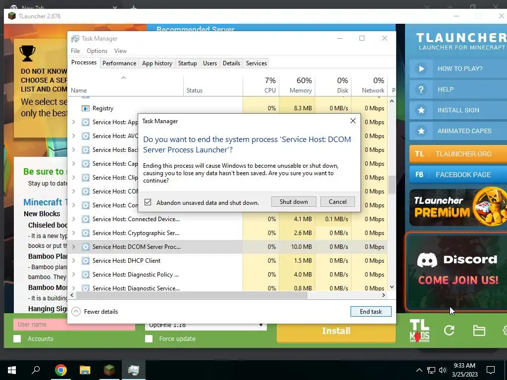
Task: Click the Minecraft block icon on the taskbar
Action: click(109, 370)
